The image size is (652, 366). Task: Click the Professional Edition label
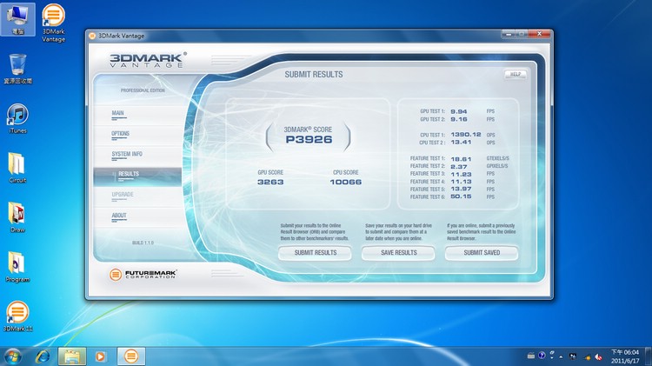pos(143,90)
